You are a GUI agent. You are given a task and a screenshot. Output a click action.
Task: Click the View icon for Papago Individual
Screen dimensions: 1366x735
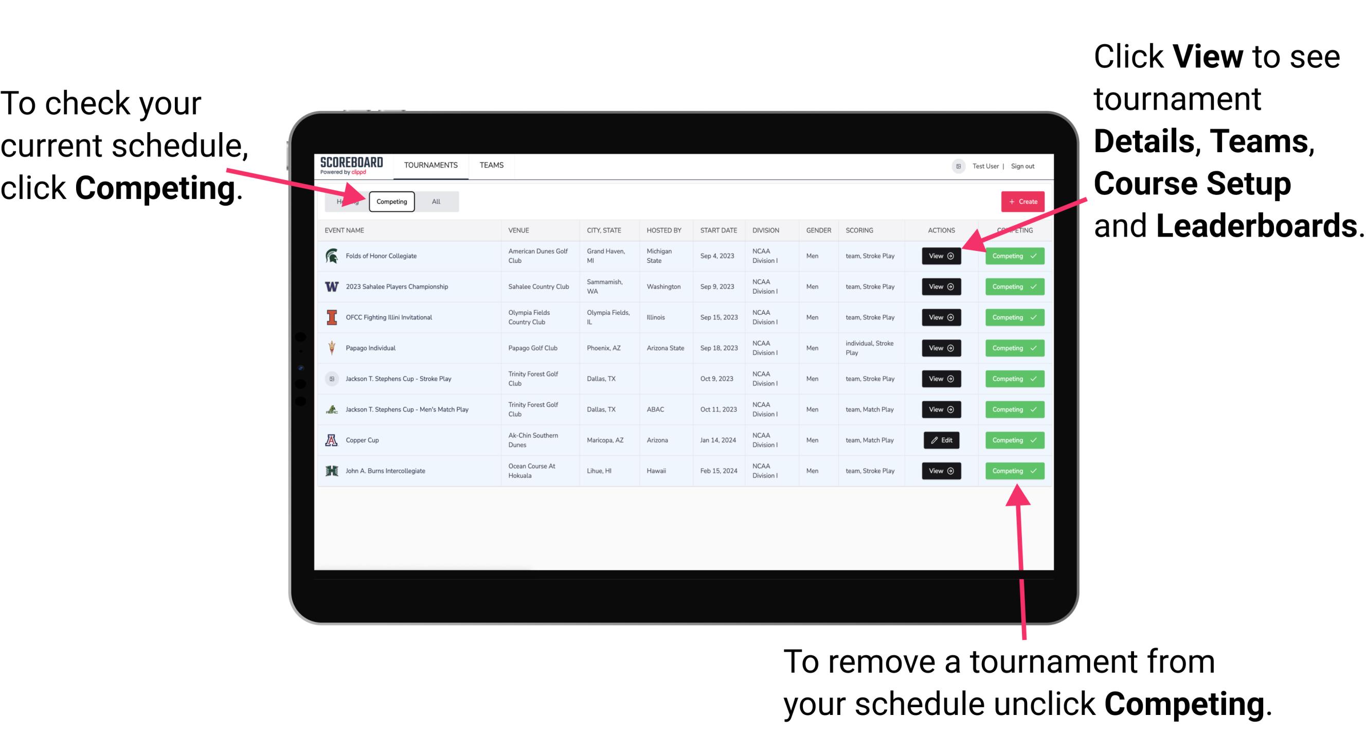click(941, 348)
